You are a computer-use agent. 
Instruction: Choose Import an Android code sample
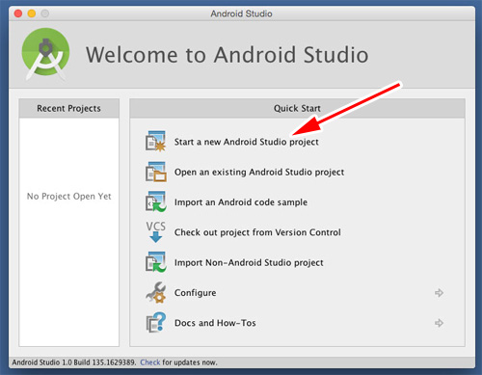(241, 202)
